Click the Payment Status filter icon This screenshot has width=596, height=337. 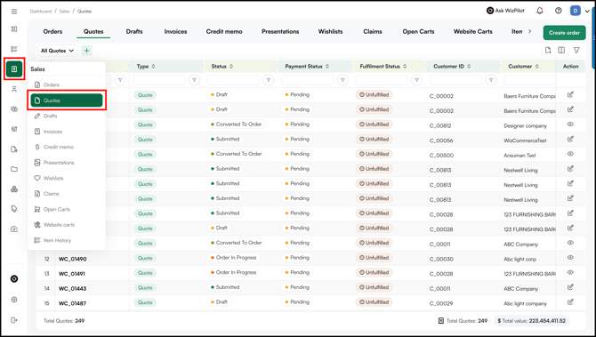click(342, 80)
